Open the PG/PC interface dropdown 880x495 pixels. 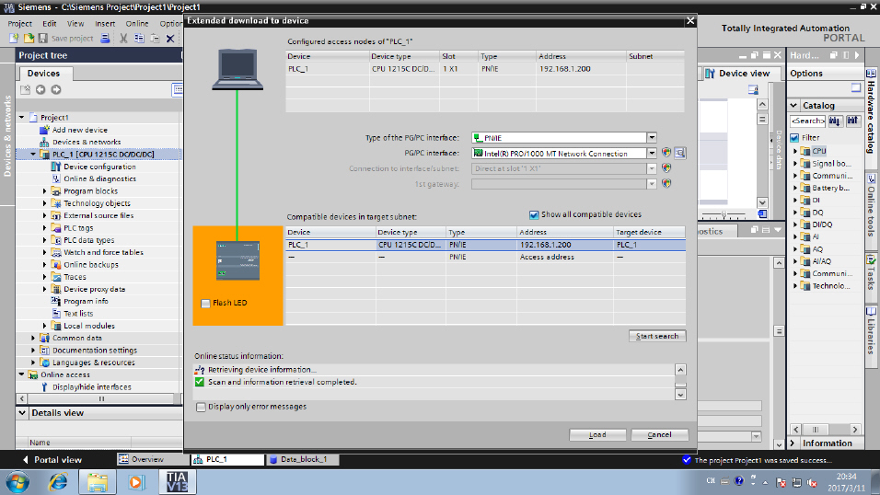pyautogui.click(x=652, y=154)
